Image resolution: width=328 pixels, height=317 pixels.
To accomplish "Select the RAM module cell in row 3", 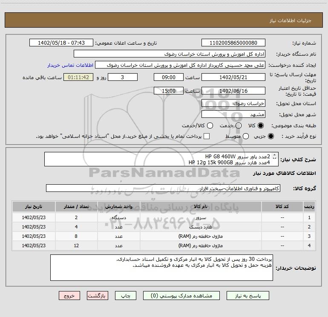I will tap(201, 236).
